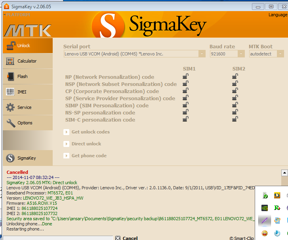The height and width of the screenshot is (240, 288).
Task: Click the green check device tray icon
Action: (265, 195)
